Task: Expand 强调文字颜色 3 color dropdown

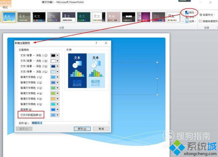Action: pos(58,88)
